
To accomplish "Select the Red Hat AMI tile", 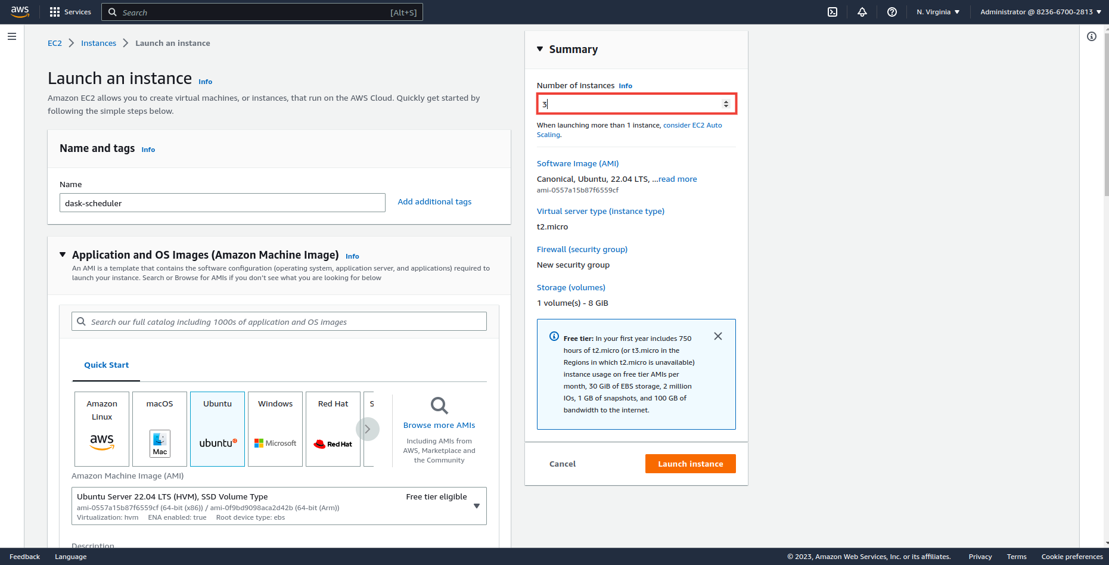I will 333,429.
